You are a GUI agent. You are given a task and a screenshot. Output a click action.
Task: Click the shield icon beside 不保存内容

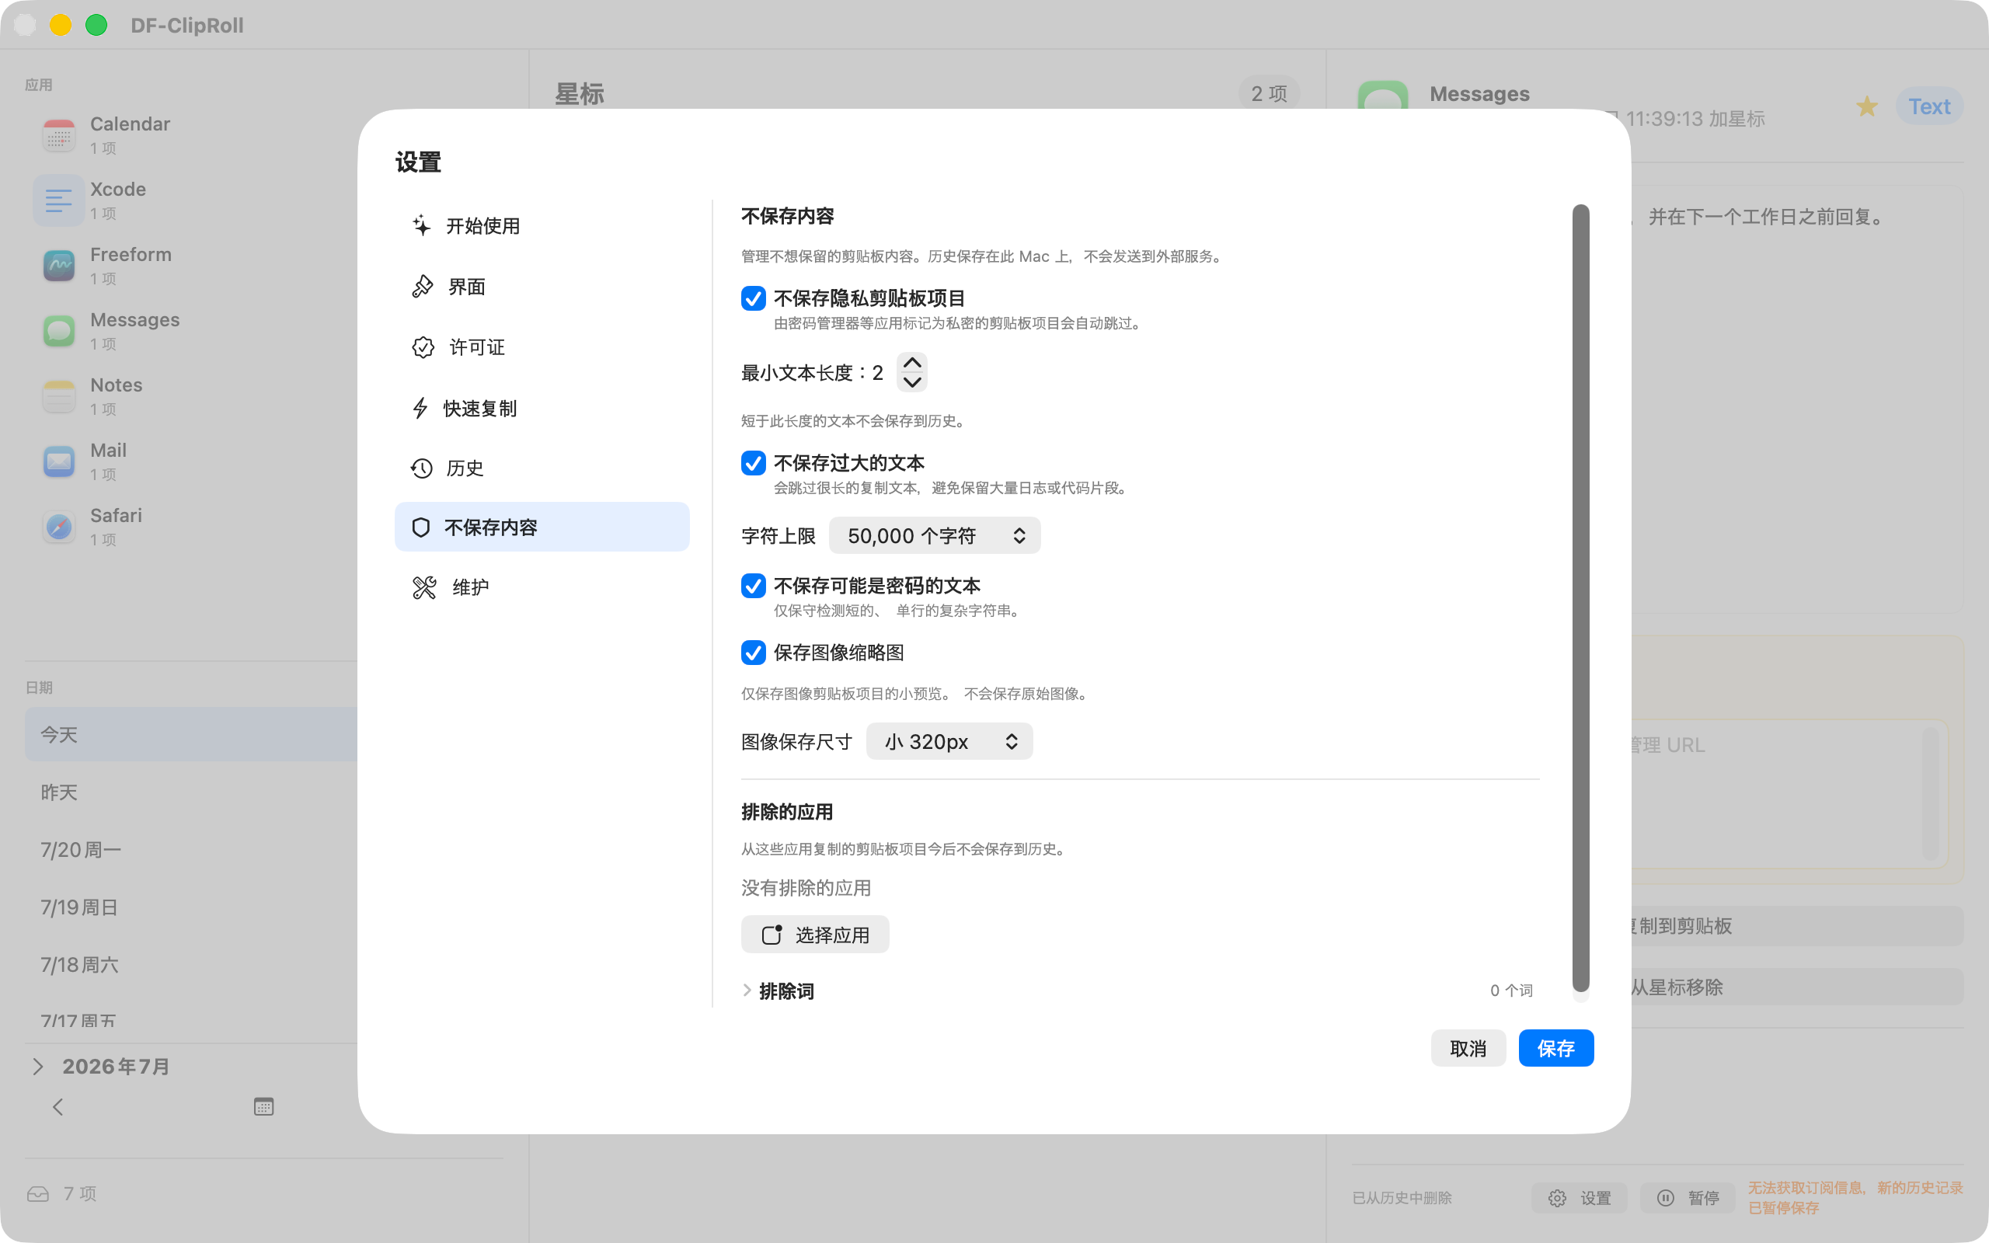(x=421, y=527)
